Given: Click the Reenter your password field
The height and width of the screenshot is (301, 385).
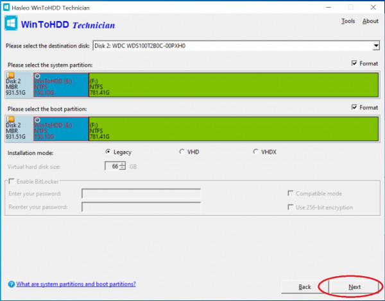Looking at the screenshot, I should point(141,207).
